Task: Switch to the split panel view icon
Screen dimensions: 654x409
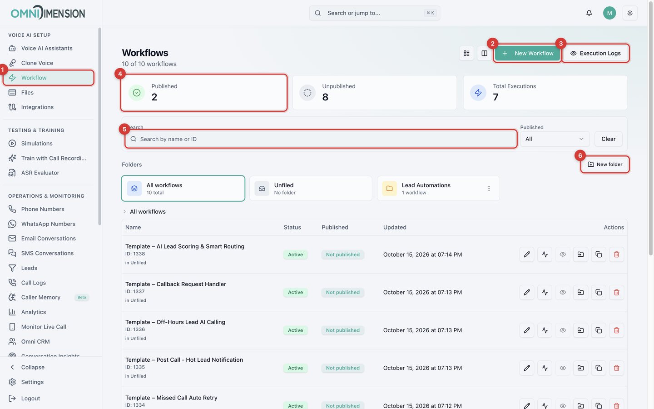Action: tap(485, 53)
